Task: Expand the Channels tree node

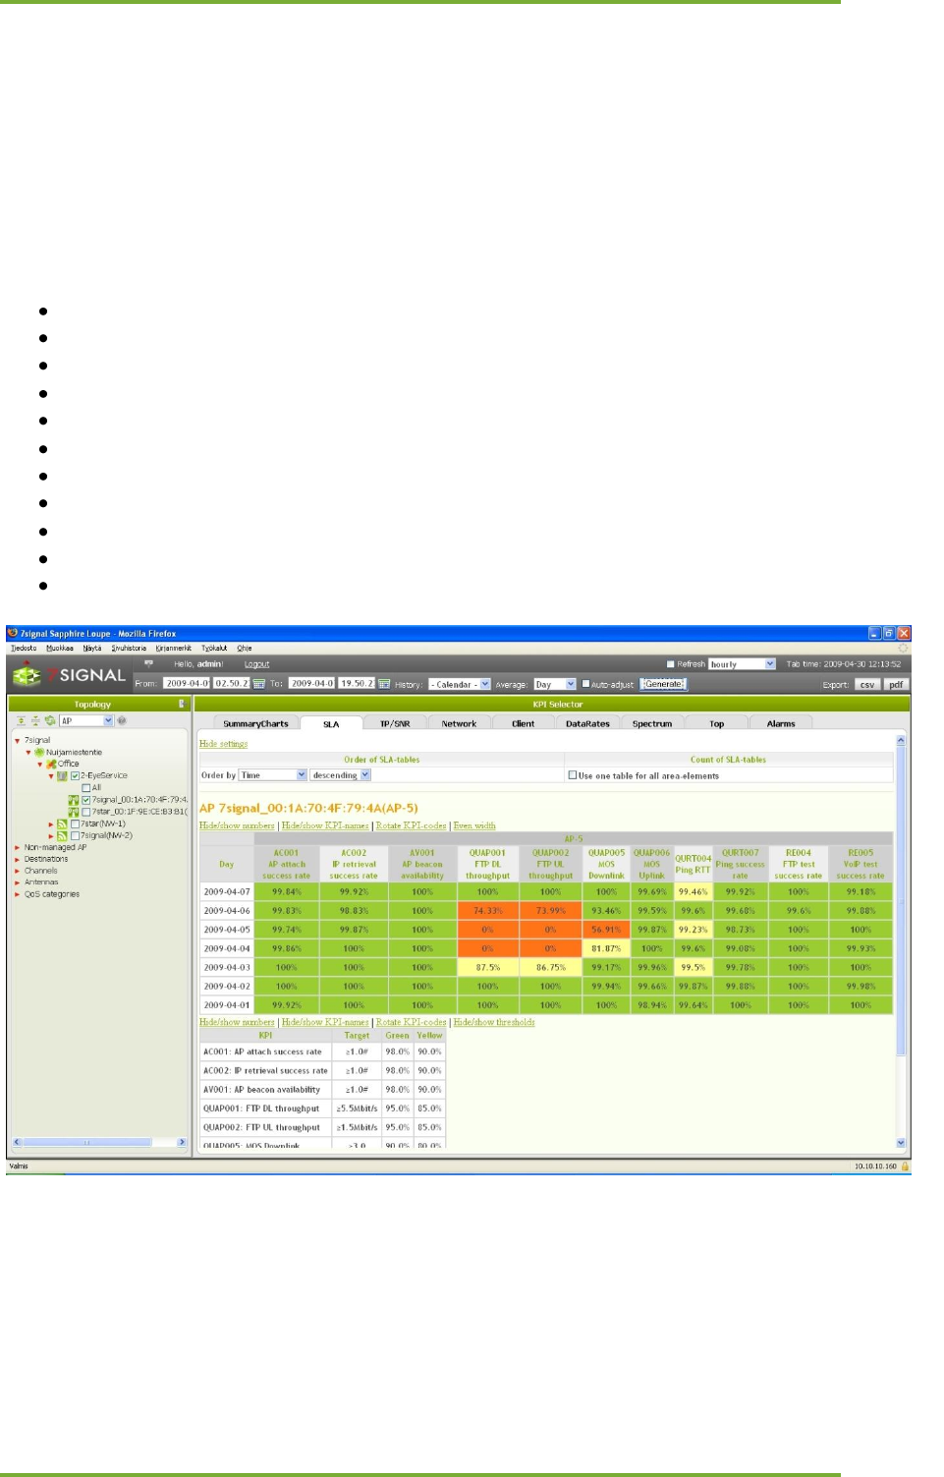Action: click(17, 871)
